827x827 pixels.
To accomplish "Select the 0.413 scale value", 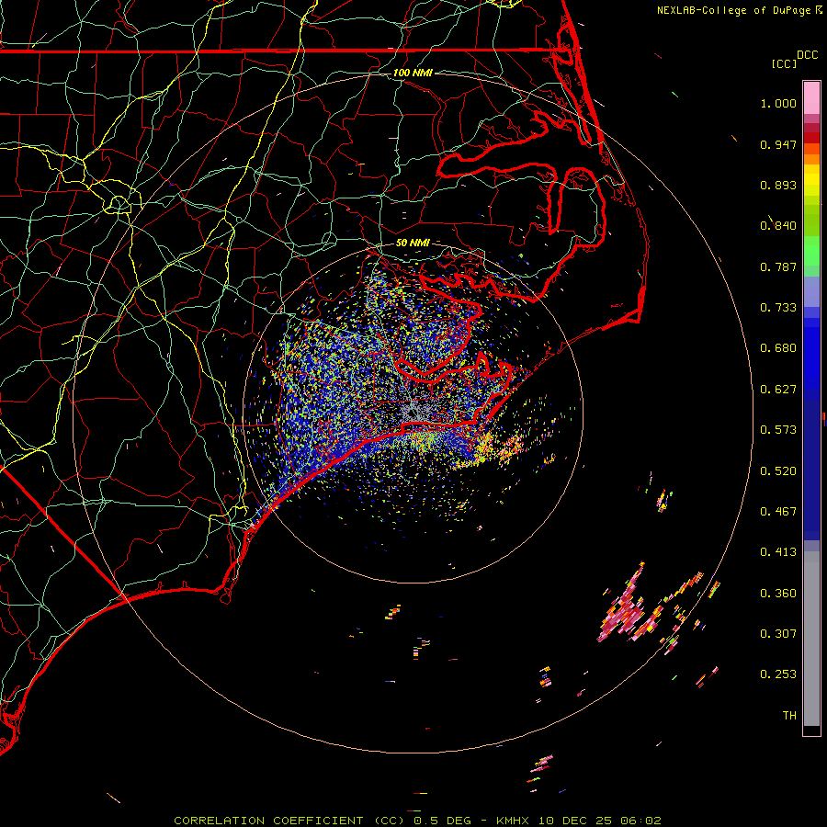I will point(778,552).
